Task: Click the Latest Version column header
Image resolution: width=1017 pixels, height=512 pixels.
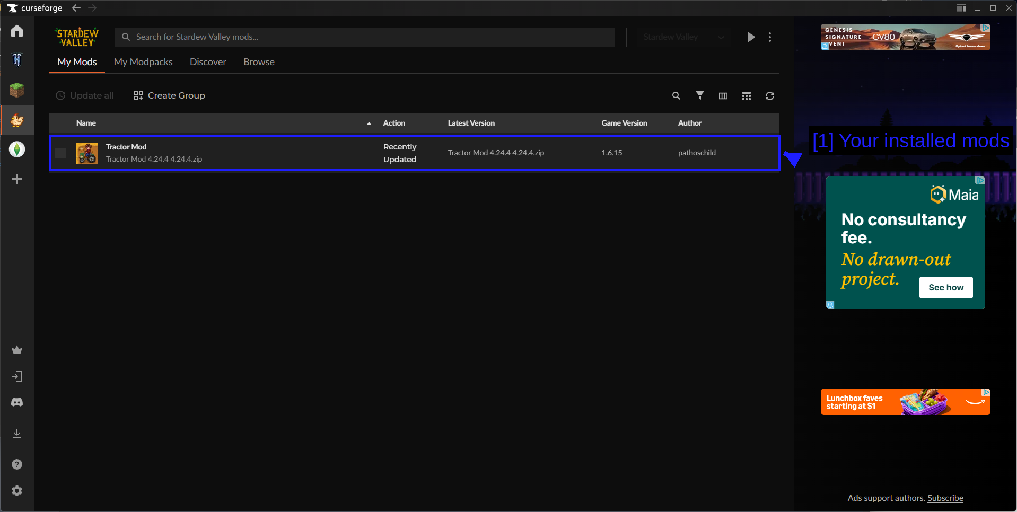Action: point(471,123)
